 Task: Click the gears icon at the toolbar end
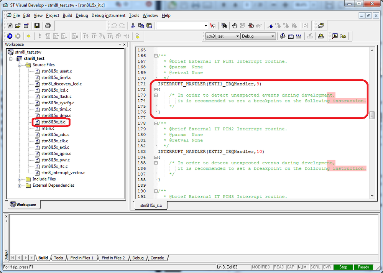click(343, 36)
